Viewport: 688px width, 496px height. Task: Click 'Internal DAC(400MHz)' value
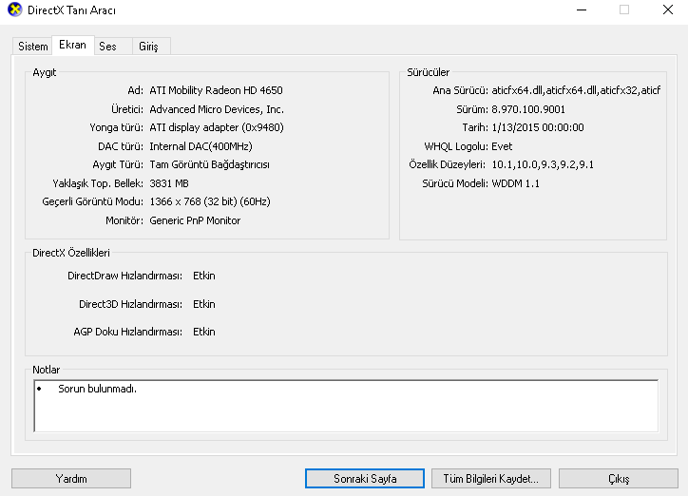pyautogui.click(x=201, y=146)
